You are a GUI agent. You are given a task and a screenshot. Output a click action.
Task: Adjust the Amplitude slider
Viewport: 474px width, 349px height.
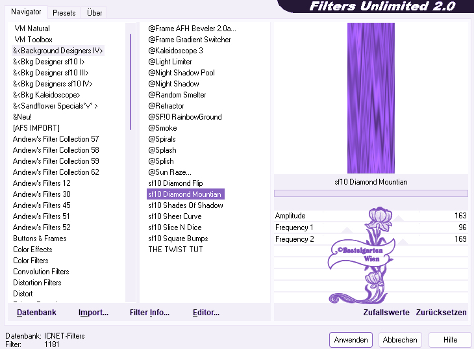[371, 216]
